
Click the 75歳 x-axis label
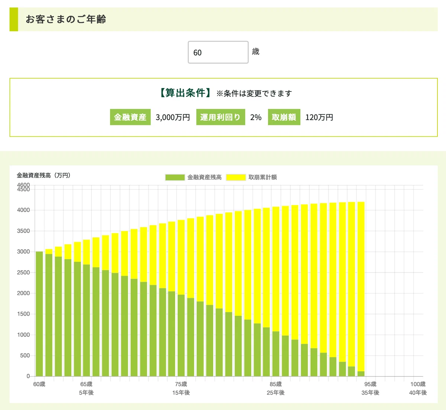tap(181, 384)
